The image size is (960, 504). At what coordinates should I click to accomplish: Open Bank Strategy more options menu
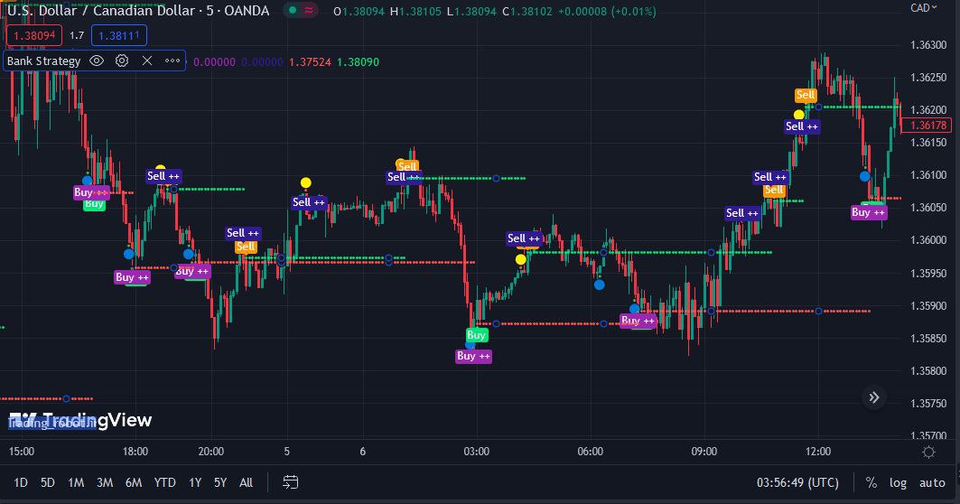pyautogui.click(x=172, y=61)
